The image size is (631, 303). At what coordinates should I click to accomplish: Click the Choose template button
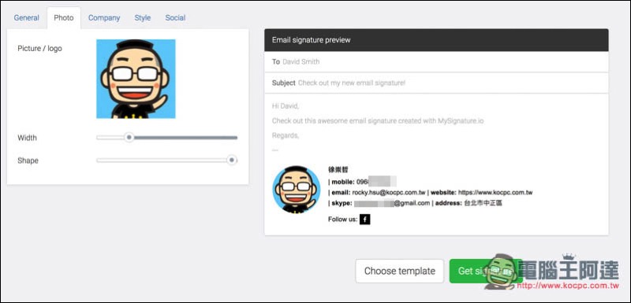coord(400,271)
